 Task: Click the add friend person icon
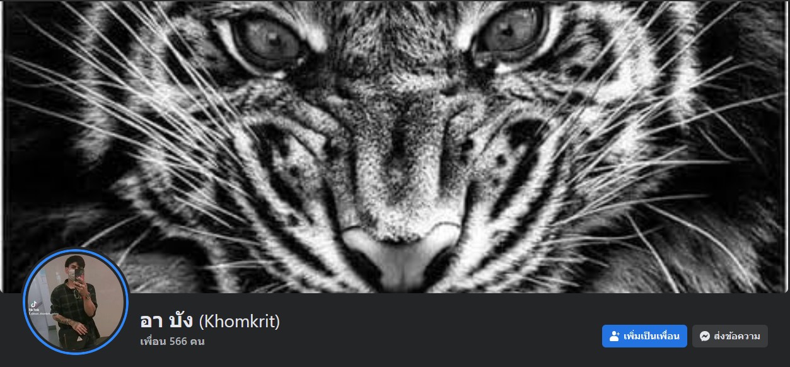pyautogui.click(x=614, y=336)
